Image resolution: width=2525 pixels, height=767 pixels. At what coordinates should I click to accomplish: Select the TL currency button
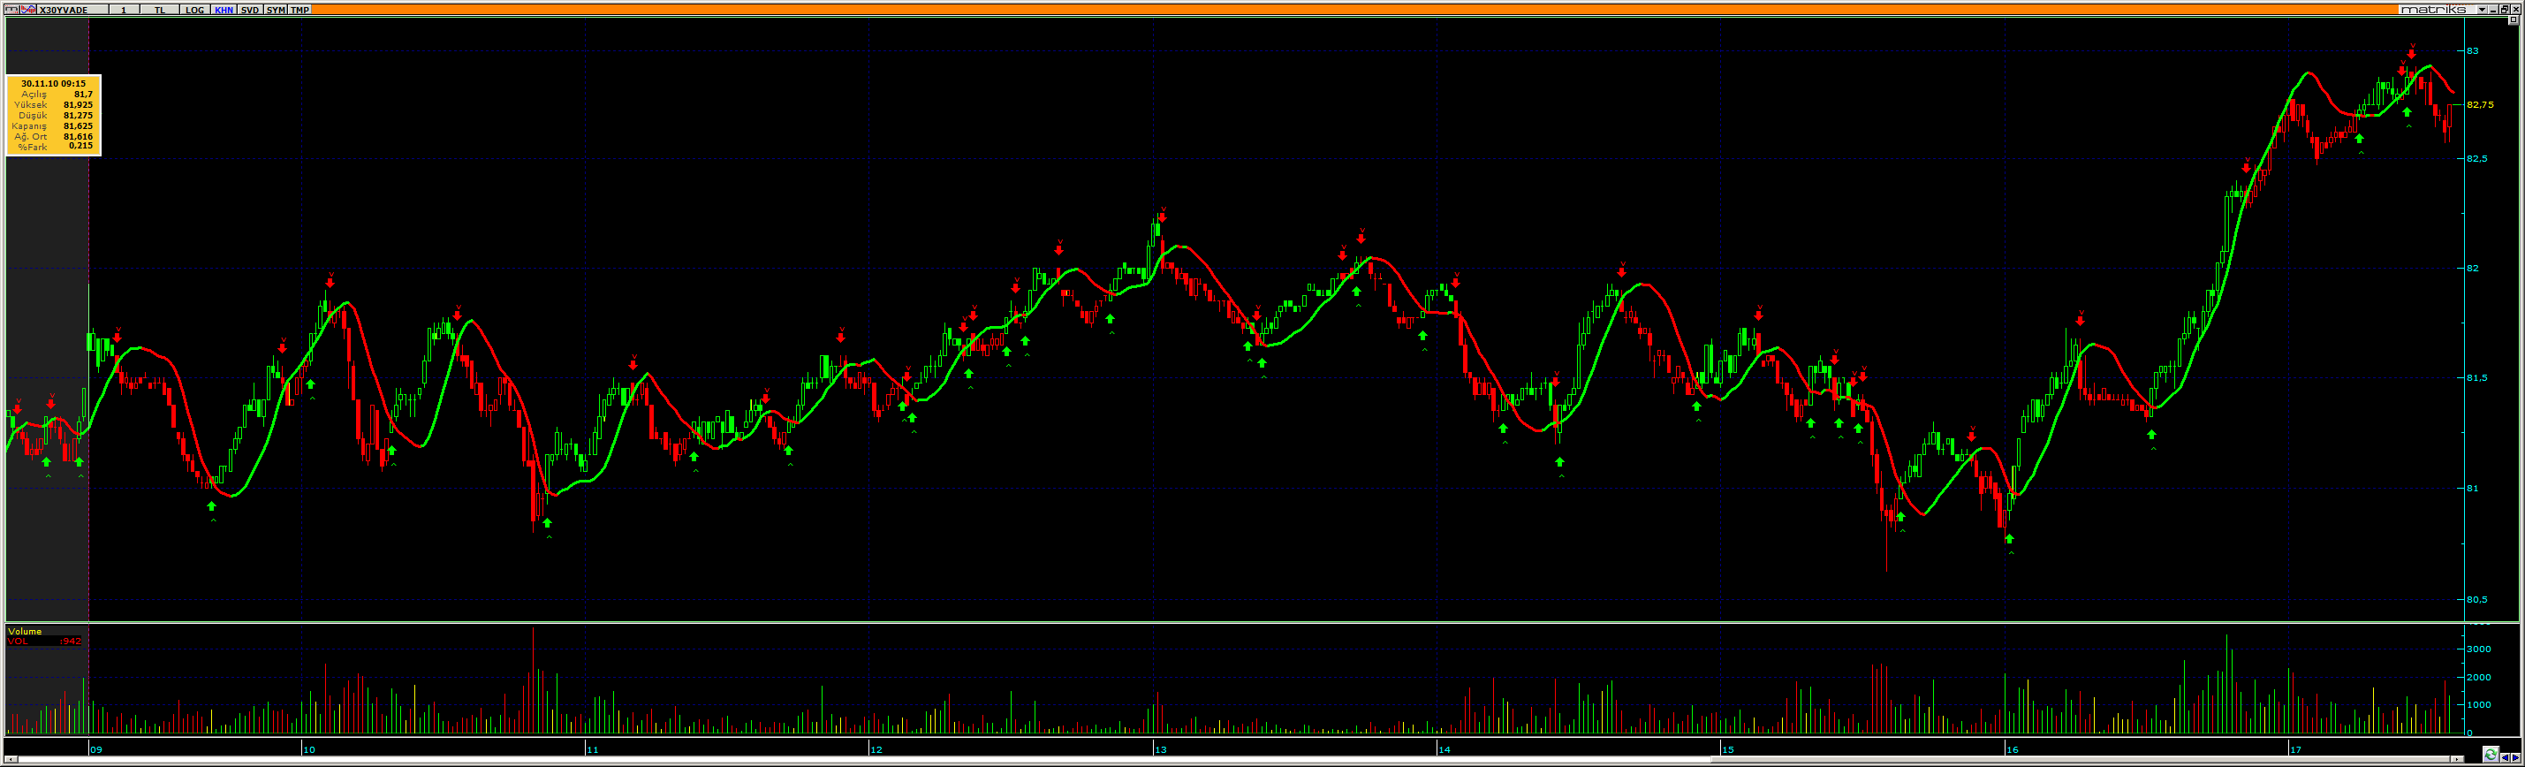(x=160, y=10)
